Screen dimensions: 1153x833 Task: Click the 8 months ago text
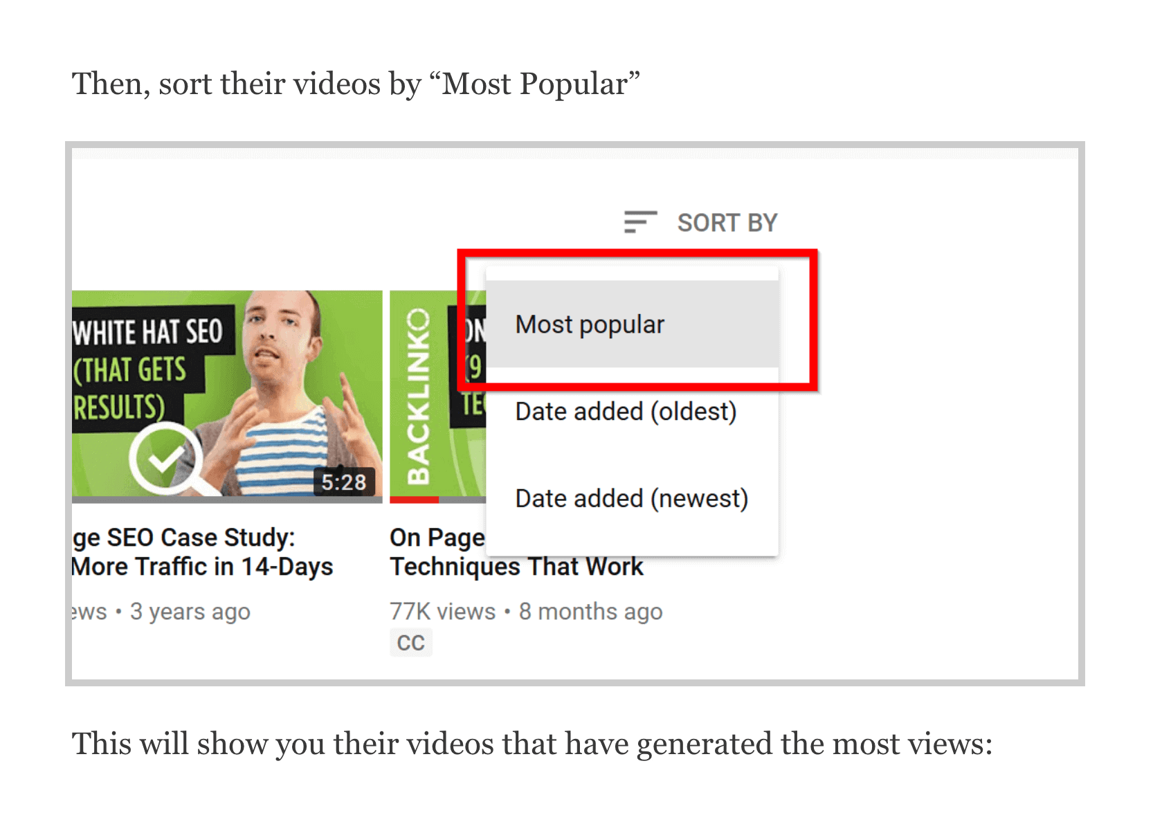(591, 612)
